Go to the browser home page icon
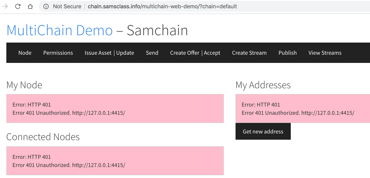The width and height of the screenshot is (370, 178). tap(30, 6)
